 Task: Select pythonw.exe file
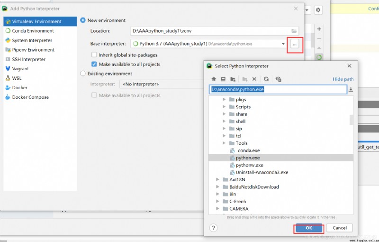click(280, 165)
